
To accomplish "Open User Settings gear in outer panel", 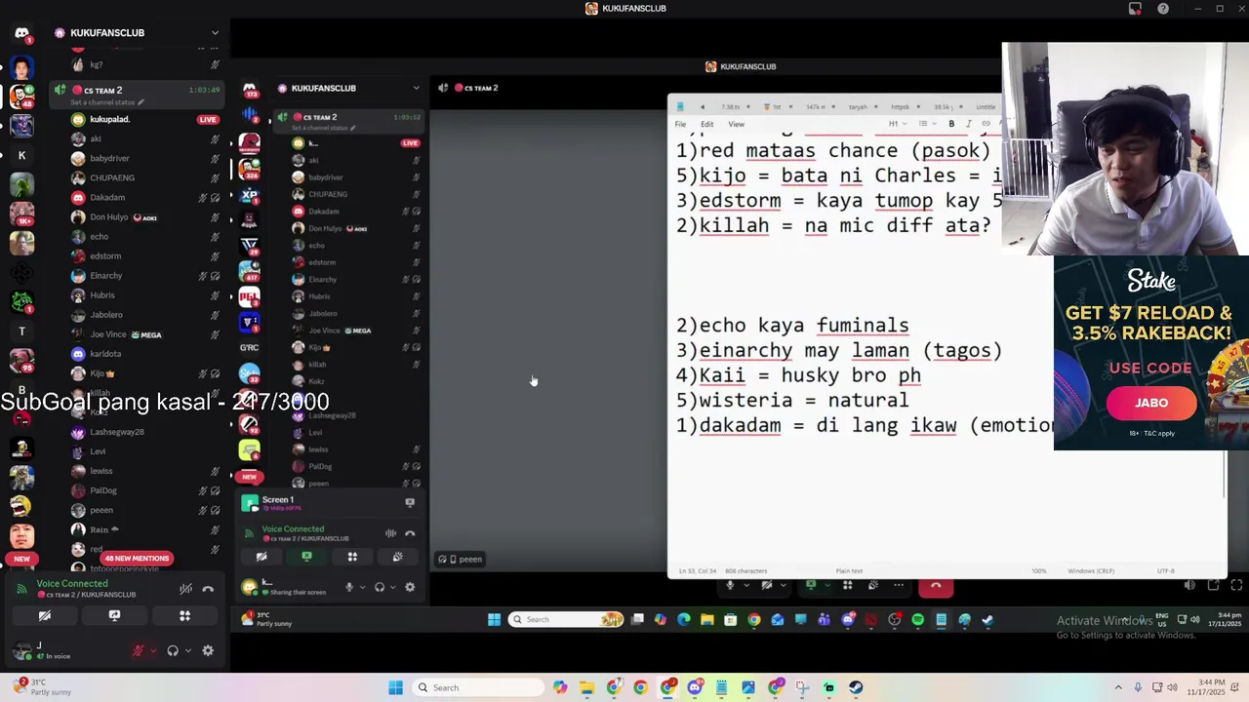I will coord(208,651).
